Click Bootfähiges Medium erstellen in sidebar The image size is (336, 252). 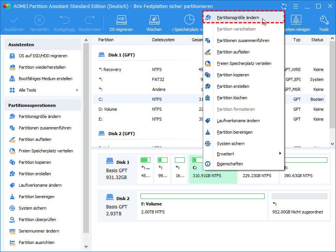45,79
